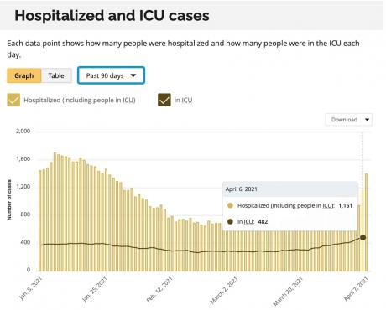The width and height of the screenshot is (386, 310).
Task: Click the In ICU legend label
Action: coord(183,100)
